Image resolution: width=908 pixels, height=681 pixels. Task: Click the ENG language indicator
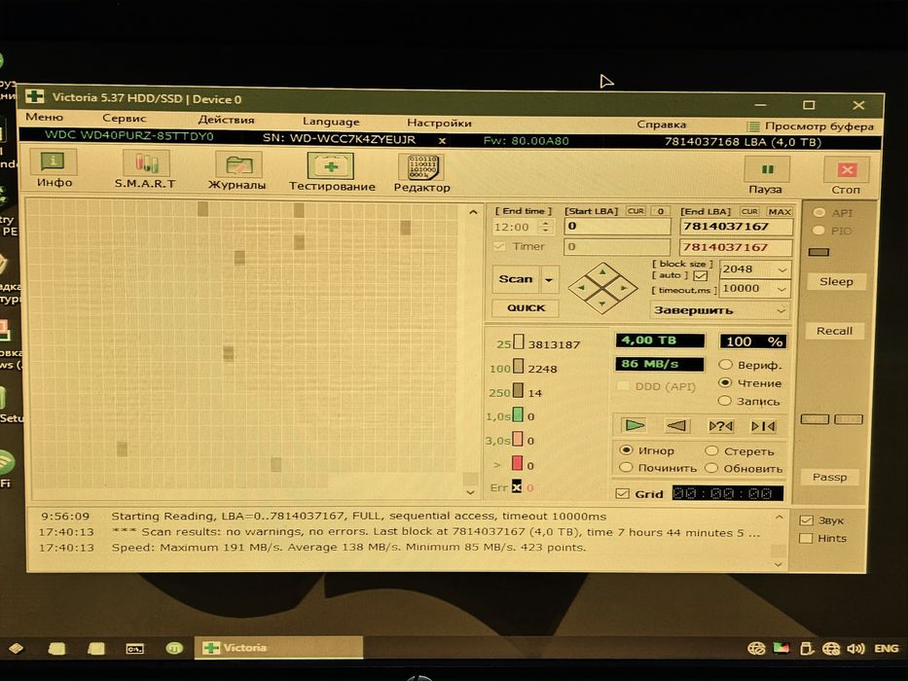click(x=886, y=649)
